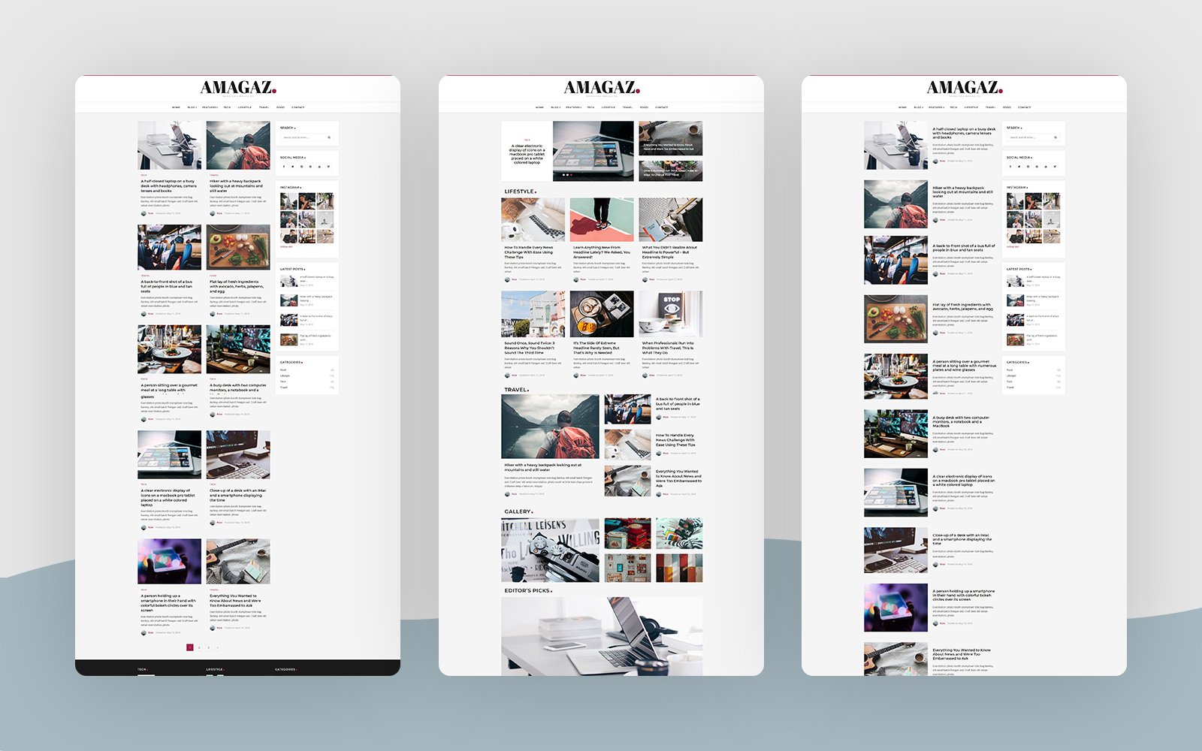Expand BLOG dropdown in right preview menu
This screenshot has width=1202, height=751.
click(919, 107)
